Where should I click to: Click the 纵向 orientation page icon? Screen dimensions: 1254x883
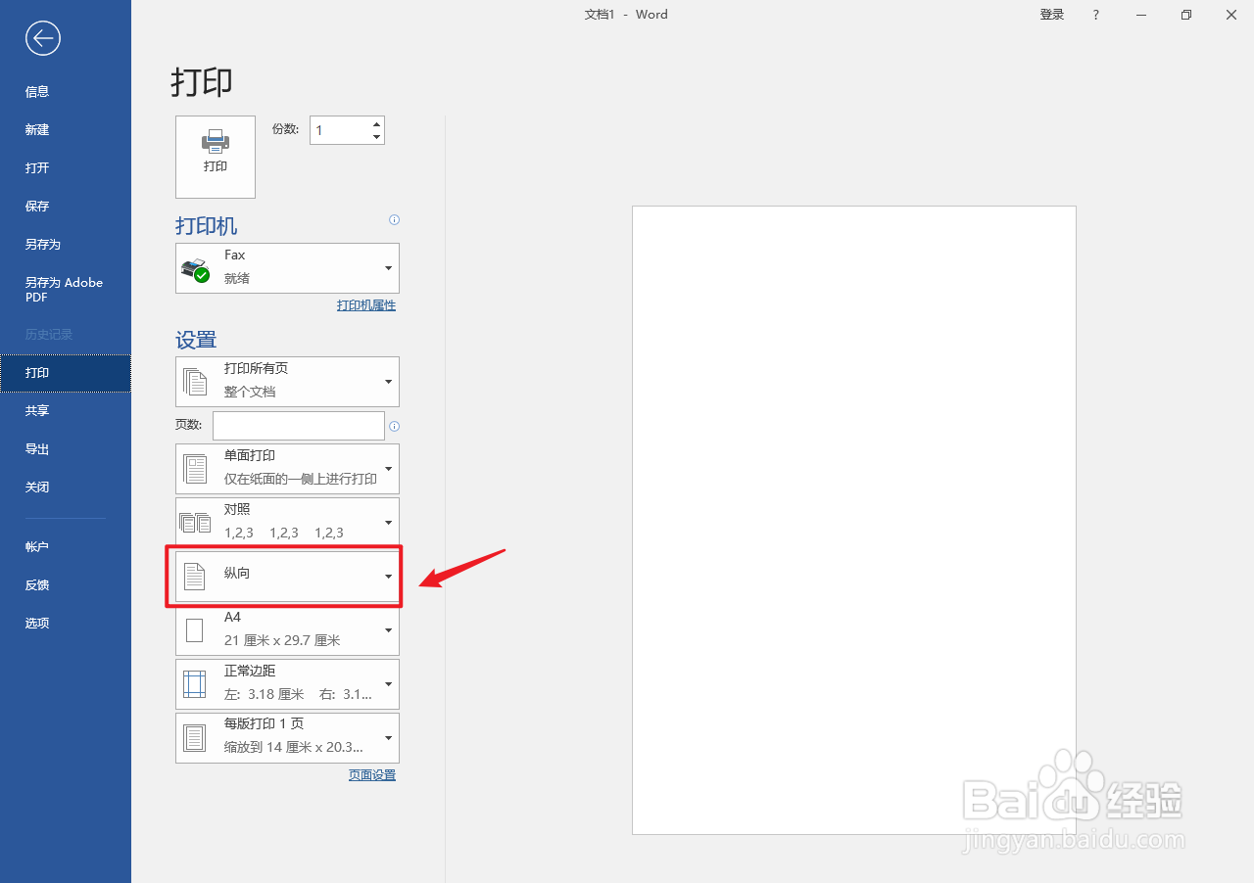(x=195, y=575)
